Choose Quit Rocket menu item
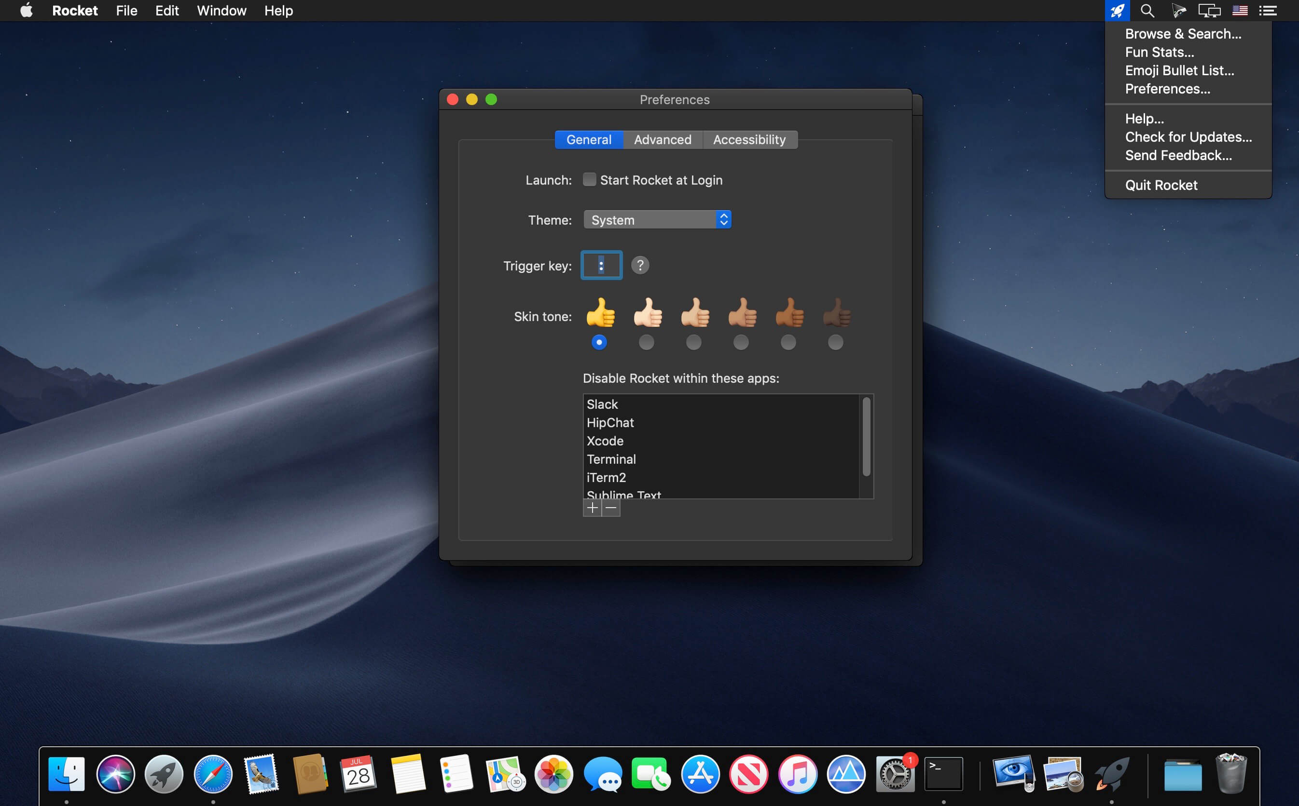The height and width of the screenshot is (806, 1299). [x=1188, y=185]
